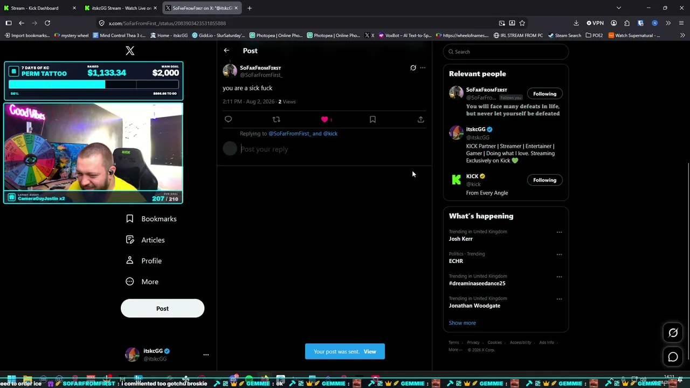Click the reply speech bubble icon
Viewport: 690px width, 388px height.
[228, 119]
